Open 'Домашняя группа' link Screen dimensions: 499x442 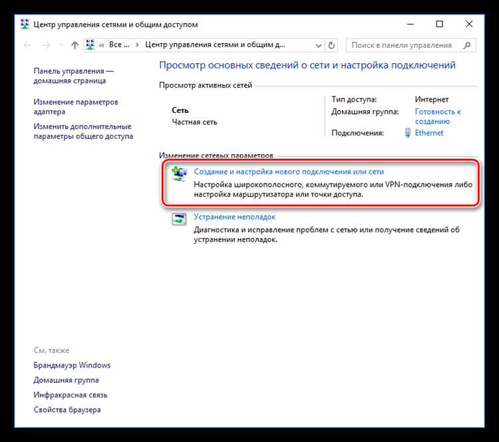tap(66, 380)
